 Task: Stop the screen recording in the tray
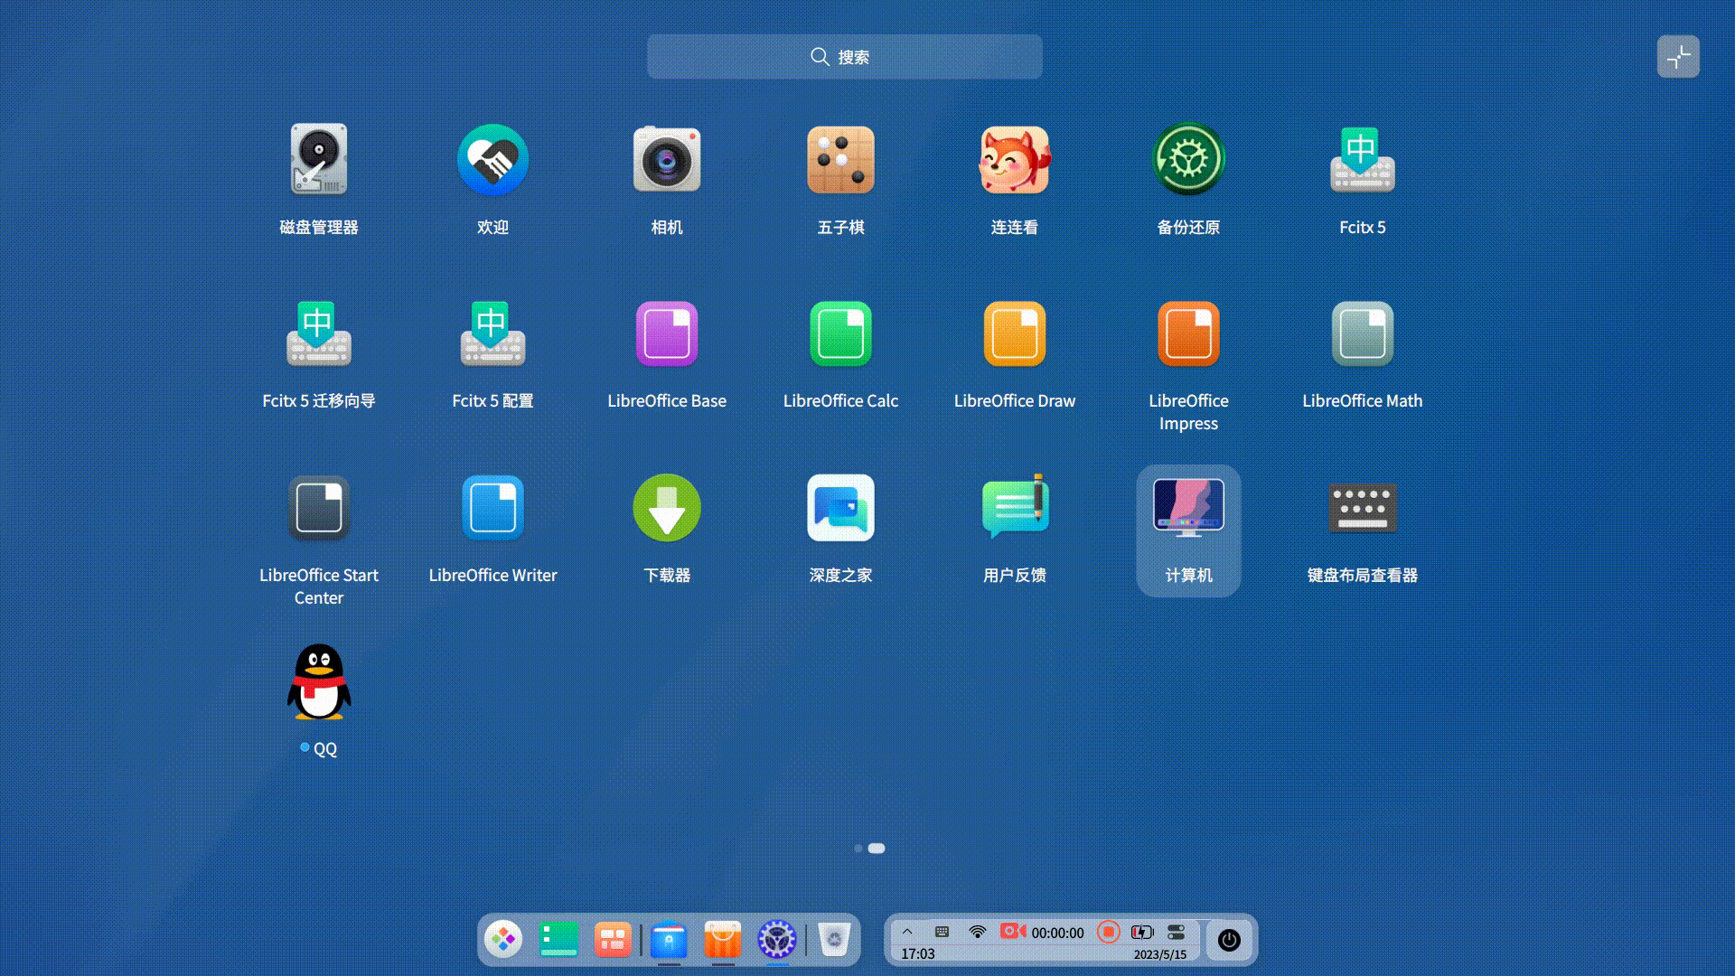click(x=1110, y=932)
